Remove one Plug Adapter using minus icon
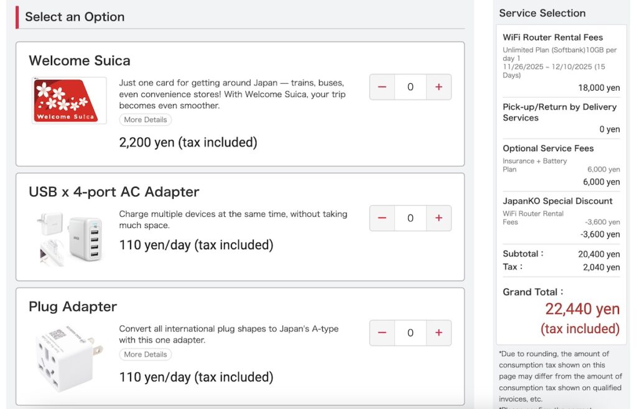Image resolution: width=637 pixels, height=409 pixels. click(382, 333)
